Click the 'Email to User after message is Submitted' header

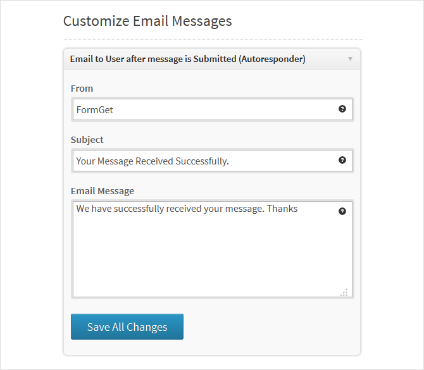click(187, 59)
